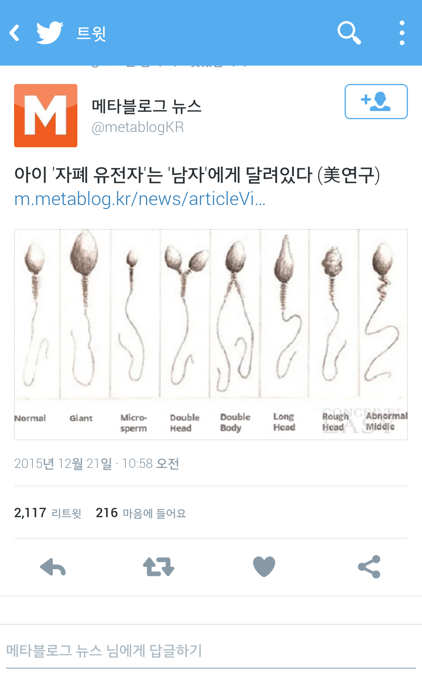Open the orange M profile avatar

click(46, 116)
